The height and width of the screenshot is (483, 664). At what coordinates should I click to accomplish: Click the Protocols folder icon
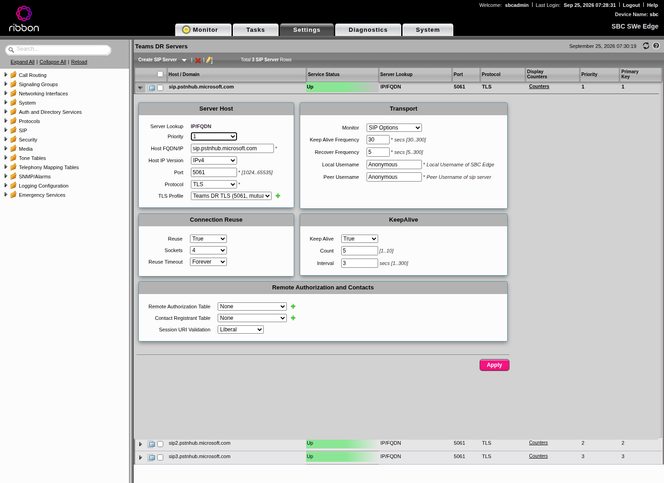point(13,121)
